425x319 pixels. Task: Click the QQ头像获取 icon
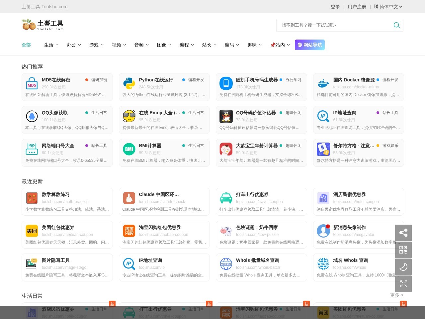point(32,116)
